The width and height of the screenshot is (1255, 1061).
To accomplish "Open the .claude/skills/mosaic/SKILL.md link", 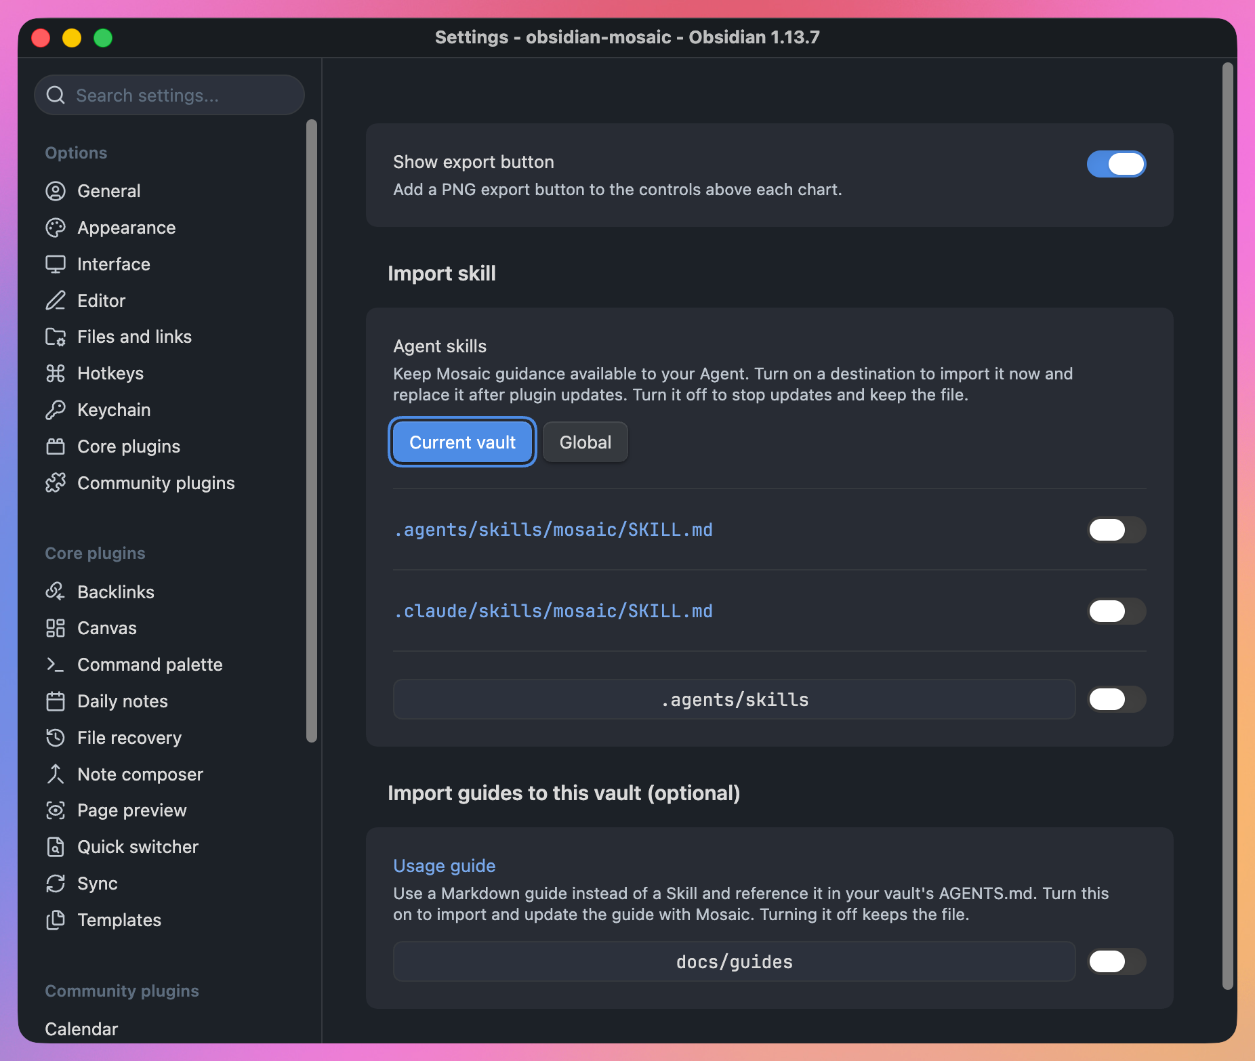I will tap(553, 611).
